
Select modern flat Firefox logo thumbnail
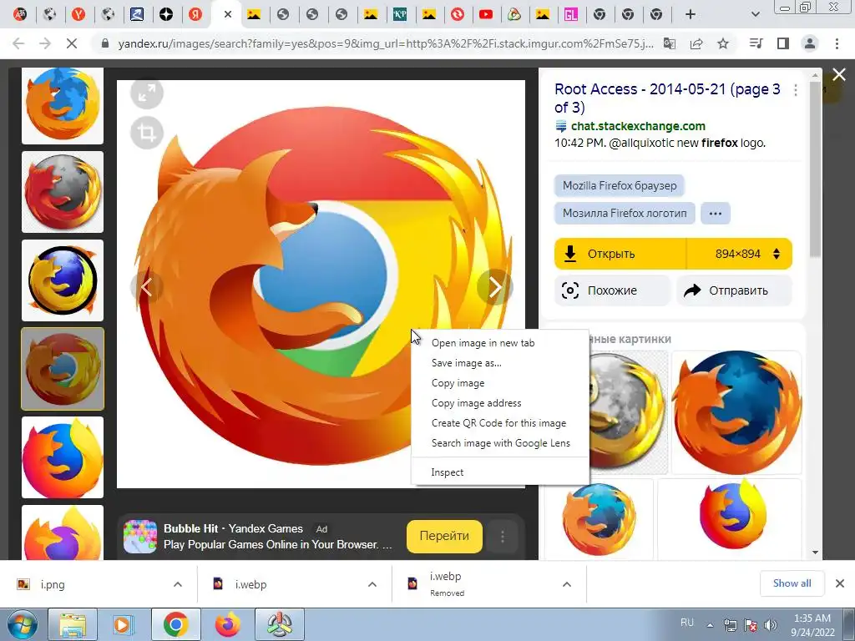click(x=62, y=457)
